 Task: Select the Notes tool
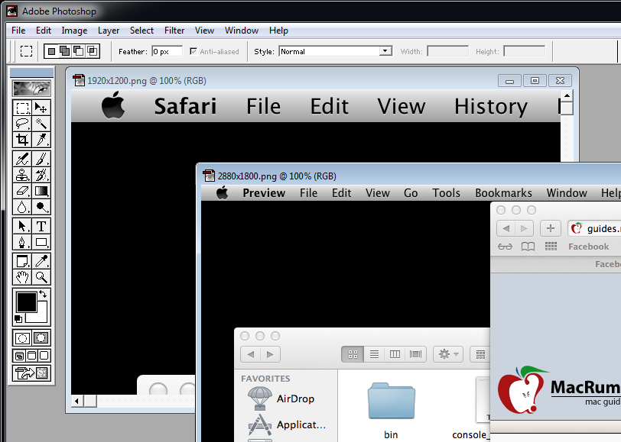22,261
